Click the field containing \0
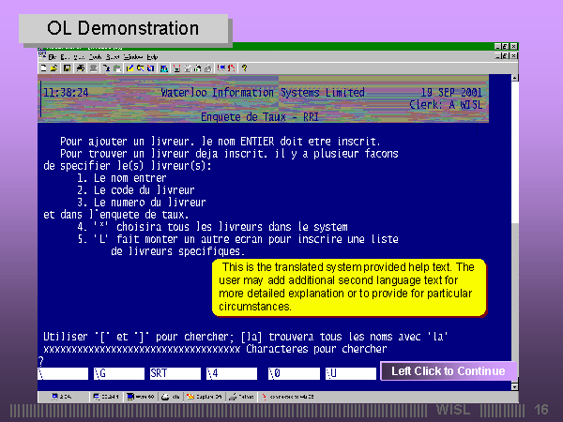The height and width of the screenshot is (422, 563). [x=292, y=373]
